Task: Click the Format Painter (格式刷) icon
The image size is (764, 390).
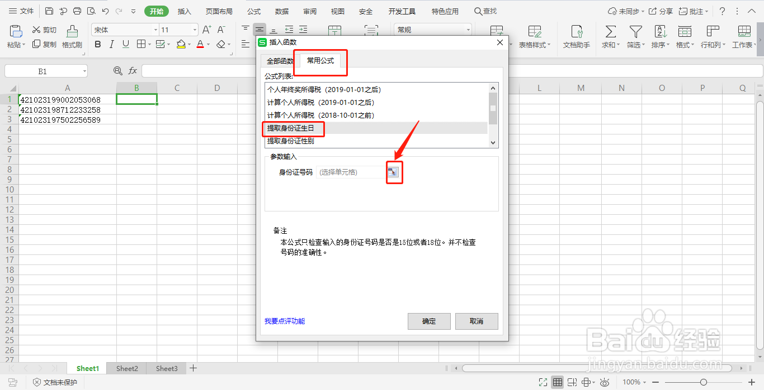Action: pos(72,36)
